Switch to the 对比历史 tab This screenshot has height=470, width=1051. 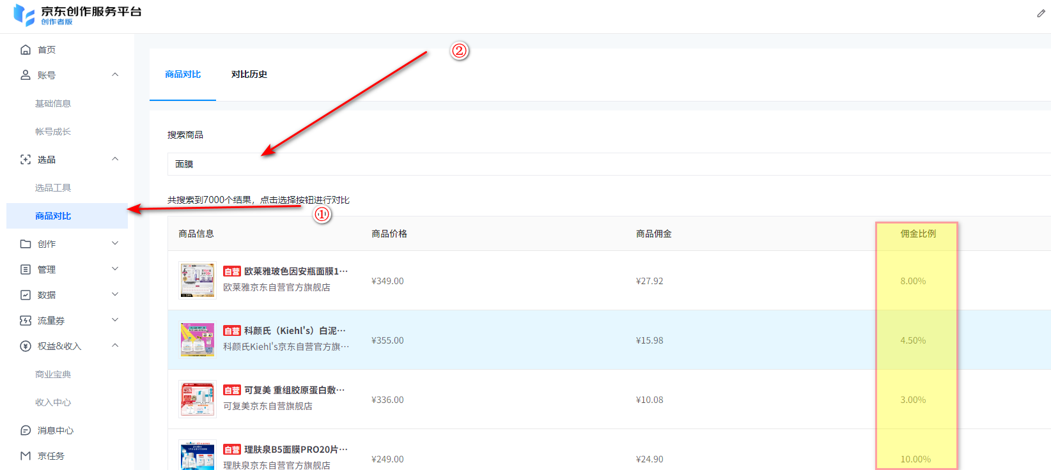click(249, 75)
